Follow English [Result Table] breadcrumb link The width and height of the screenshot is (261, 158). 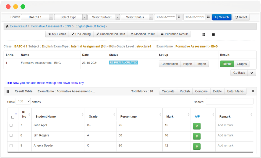coord(90,26)
